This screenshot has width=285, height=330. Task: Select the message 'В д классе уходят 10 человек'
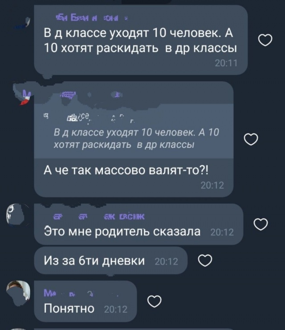tap(141, 40)
